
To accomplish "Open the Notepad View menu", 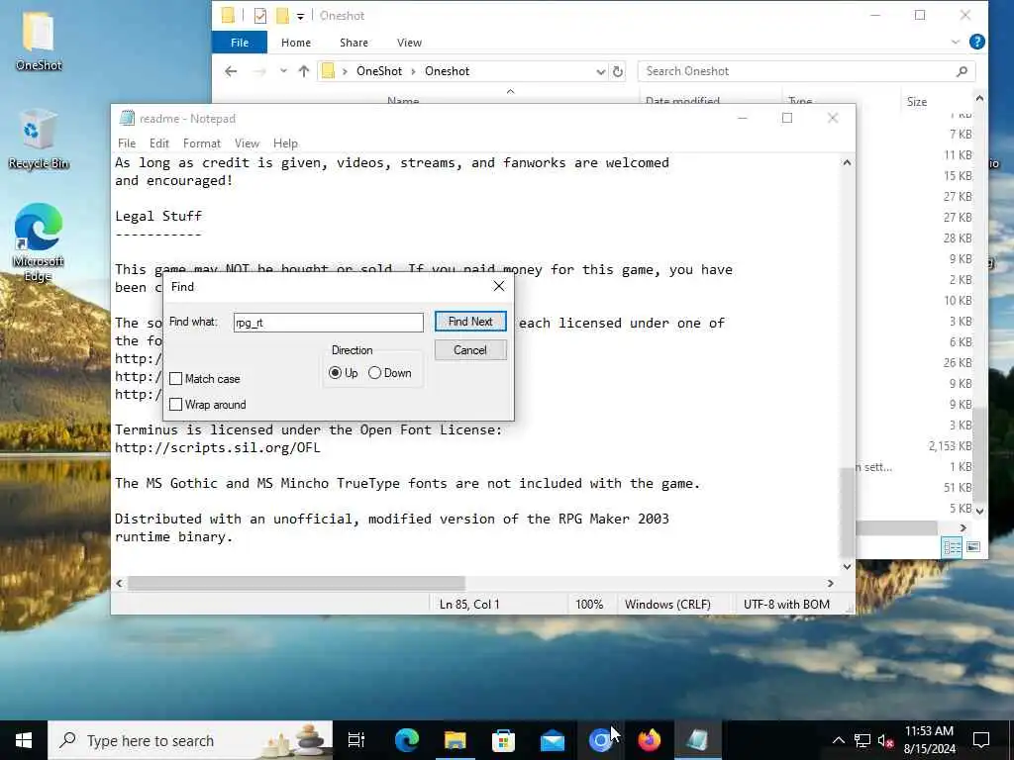I will pyautogui.click(x=247, y=143).
